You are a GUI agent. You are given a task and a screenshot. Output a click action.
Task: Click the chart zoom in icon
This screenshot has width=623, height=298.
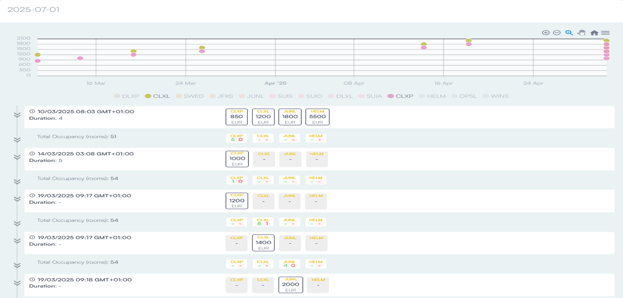[546, 33]
